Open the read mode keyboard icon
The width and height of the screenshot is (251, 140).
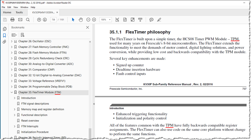point(140,20)
